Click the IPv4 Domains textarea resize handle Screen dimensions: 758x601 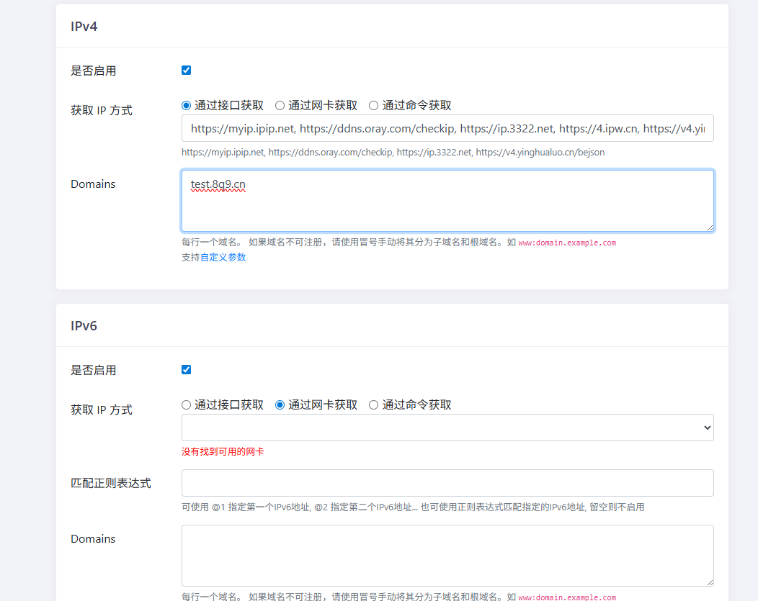tap(710, 227)
